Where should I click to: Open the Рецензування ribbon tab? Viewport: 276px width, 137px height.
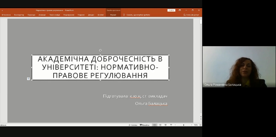coord(69,15)
